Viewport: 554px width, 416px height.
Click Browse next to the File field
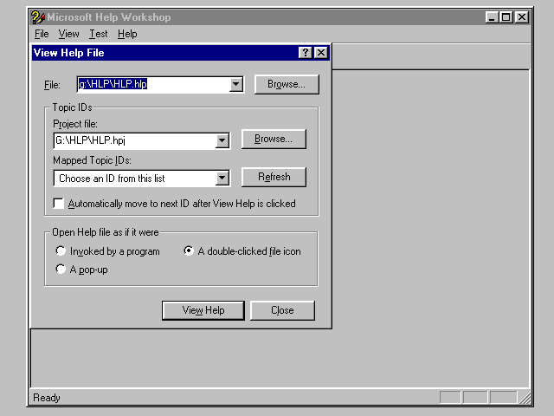click(x=287, y=85)
